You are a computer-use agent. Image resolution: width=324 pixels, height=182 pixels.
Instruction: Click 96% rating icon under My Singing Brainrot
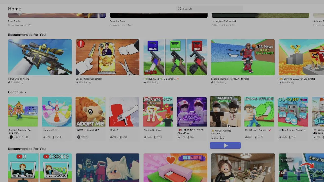coord(280,137)
